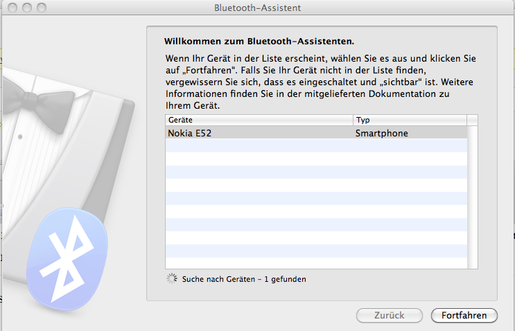The width and height of the screenshot is (515, 331).
Task: Click the empty header corner above the scrollbar
Action: (473, 120)
